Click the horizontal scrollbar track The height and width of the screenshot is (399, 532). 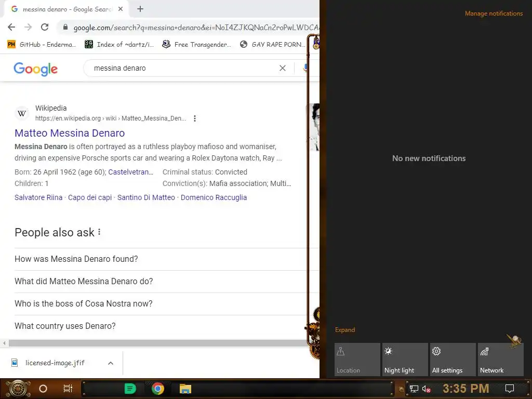158,343
